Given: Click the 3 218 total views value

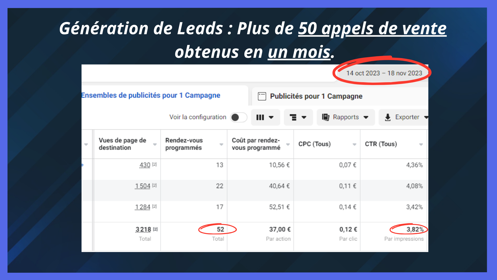Looking at the screenshot, I should click(x=143, y=229).
